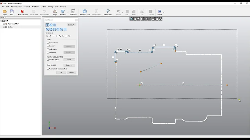Open the Settings menu
Screen dimensions: 250x140
51,7
